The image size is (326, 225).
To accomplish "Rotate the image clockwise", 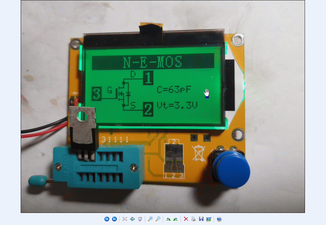I will 168,219.
